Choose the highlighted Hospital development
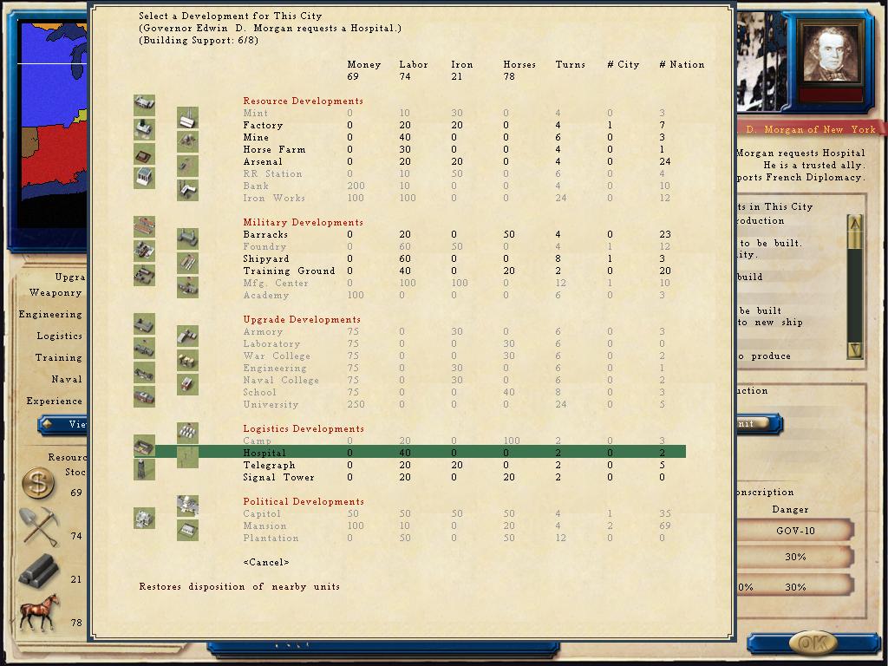Viewport: 888px width, 666px height. point(419,453)
